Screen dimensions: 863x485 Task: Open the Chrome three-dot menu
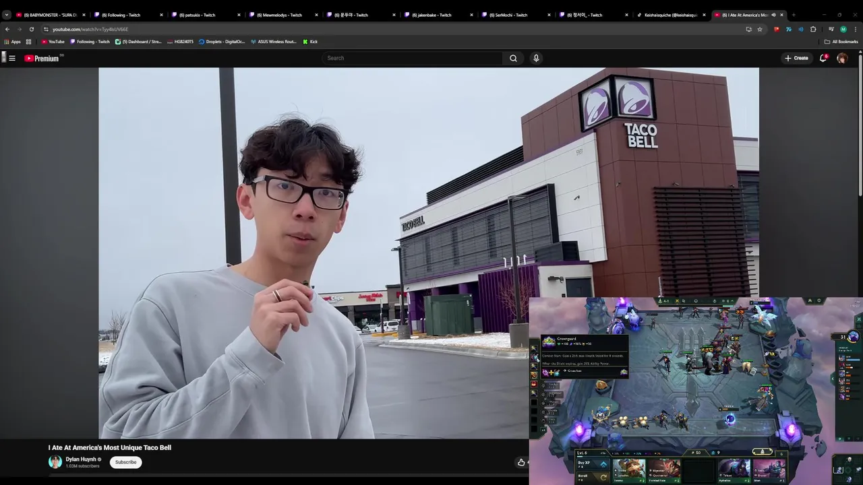pos(855,29)
